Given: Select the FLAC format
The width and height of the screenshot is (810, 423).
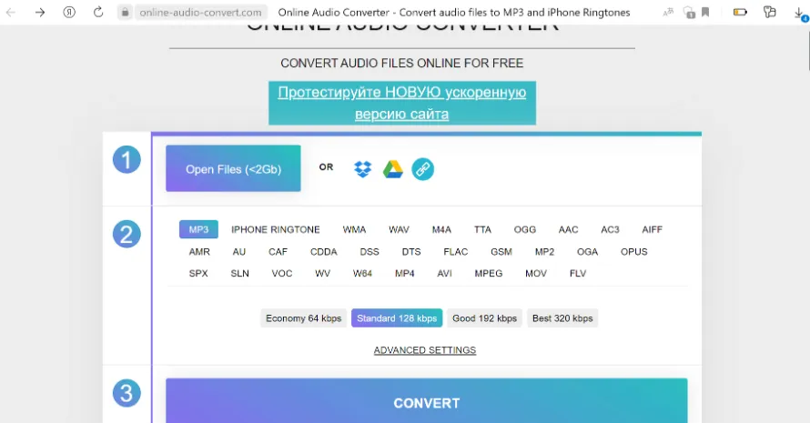Looking at the screenshot, I should pos(456,252).
